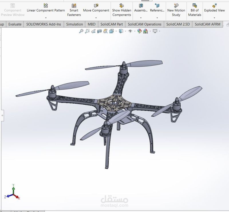Click Bill of Materials icon
This screenshot has width=229, height=212.
[x=195, y=5]
